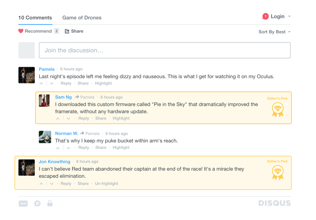
Task: Highlight Sam Ng's comment
Action: click(121, 118)
